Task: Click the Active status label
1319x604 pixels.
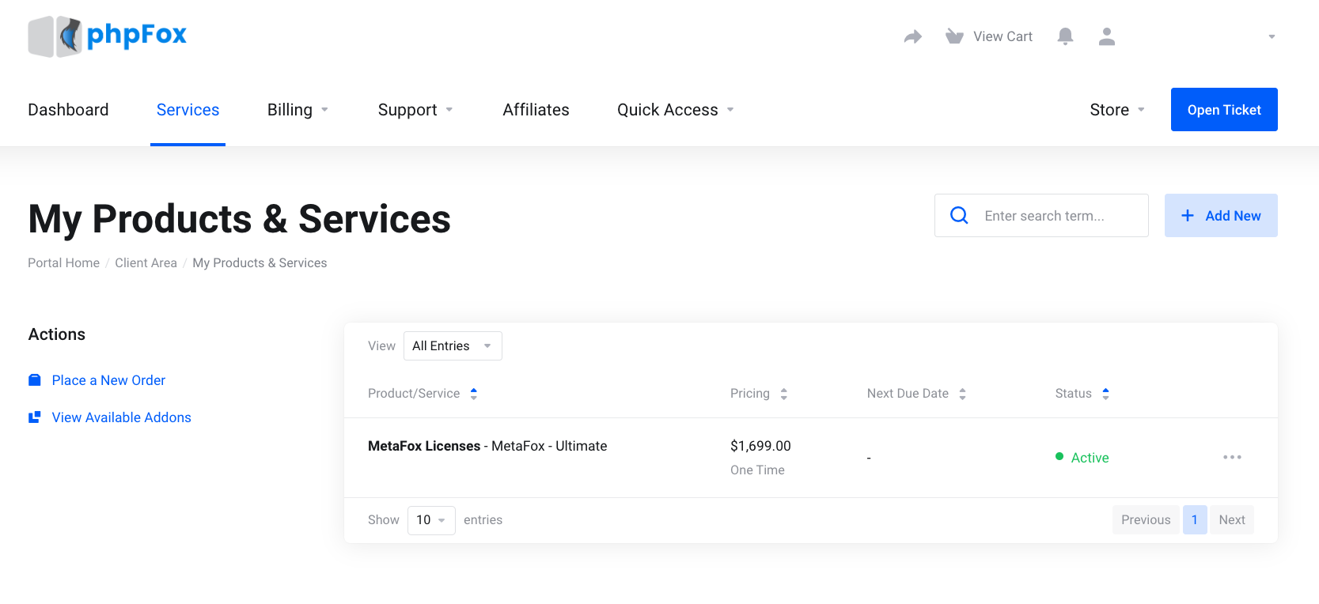Action: pos(1090,458)
